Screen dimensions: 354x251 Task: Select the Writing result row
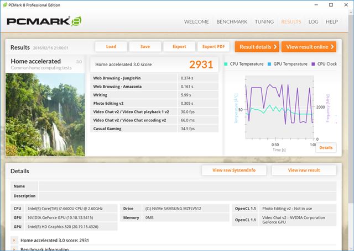(x=154, y=95)
